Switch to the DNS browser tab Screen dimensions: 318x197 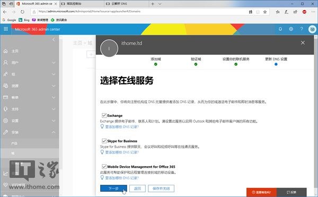click(x=127, y=4)
